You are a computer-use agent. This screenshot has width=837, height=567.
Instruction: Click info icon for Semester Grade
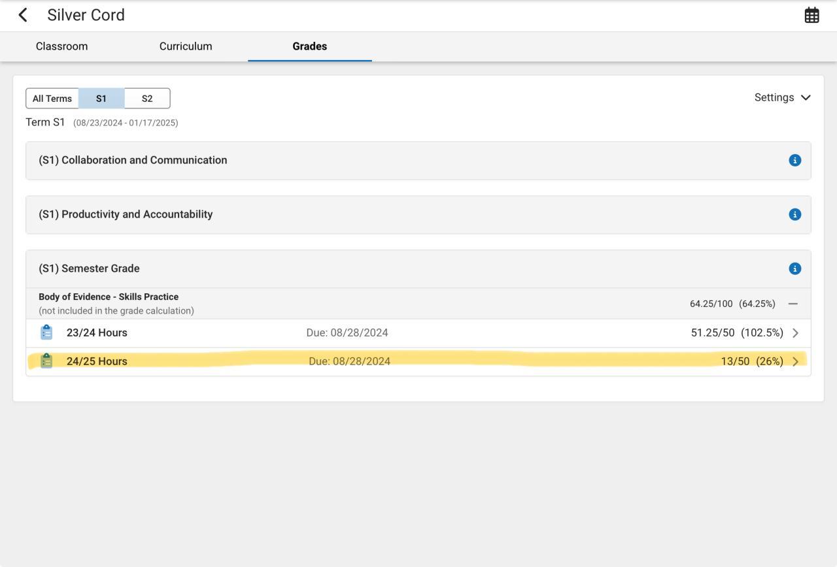click(x=794, y=268)
